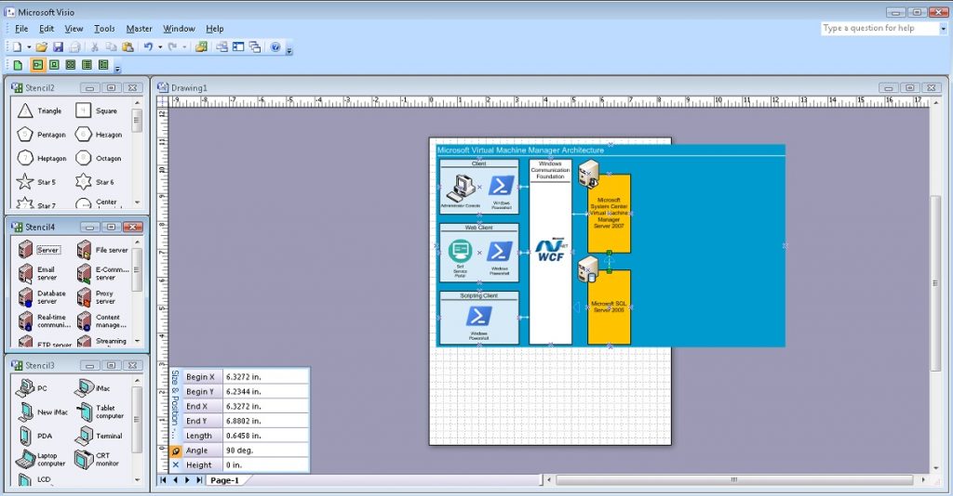This screenshot has height=496, width=953.
Task: Toggle the four-square icons-only stencil view
Action: pyautogui.click(x=71, y=65)
